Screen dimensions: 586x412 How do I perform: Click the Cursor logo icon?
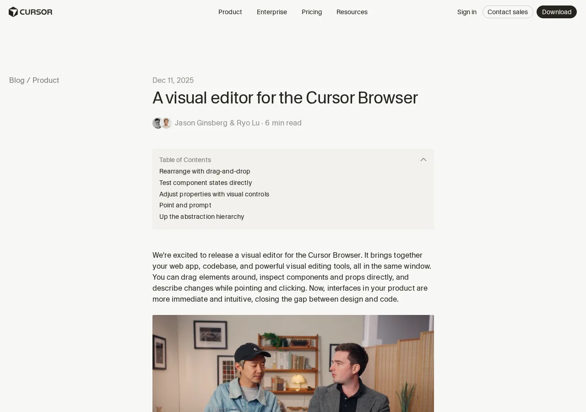coord(13,12)
